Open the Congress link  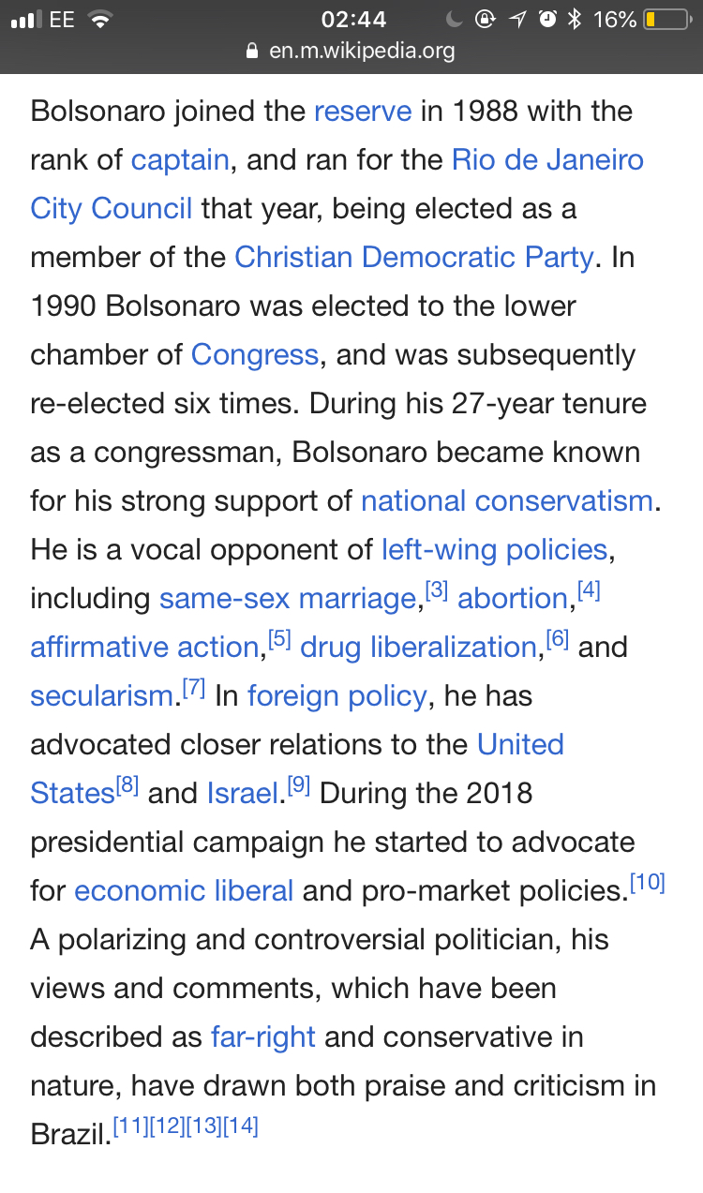click(255, 355)
